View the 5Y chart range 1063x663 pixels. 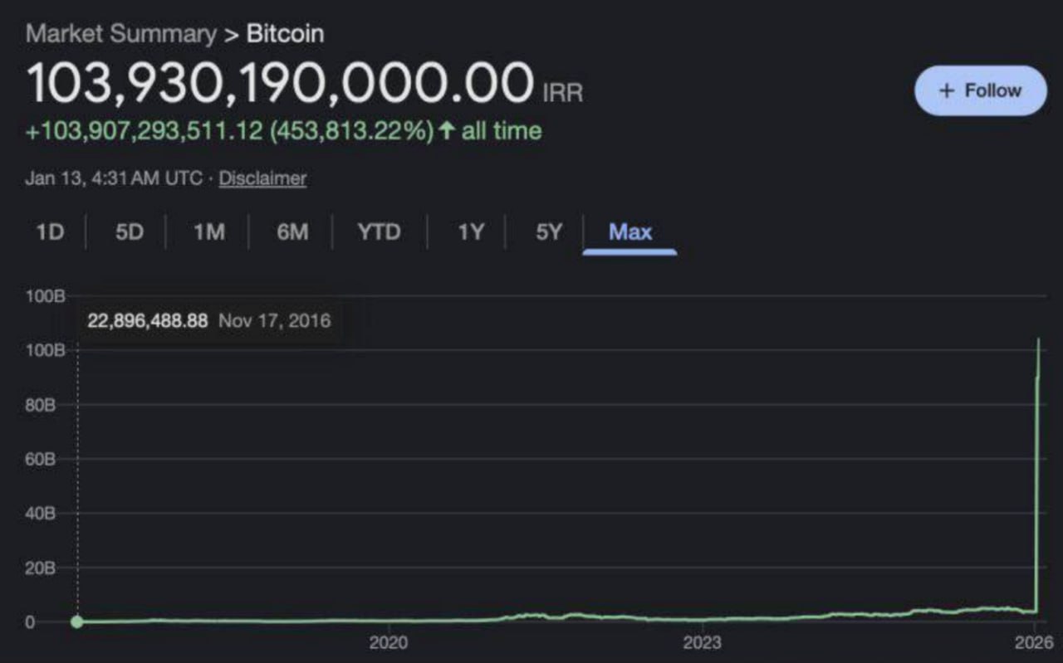pos(548,232)
